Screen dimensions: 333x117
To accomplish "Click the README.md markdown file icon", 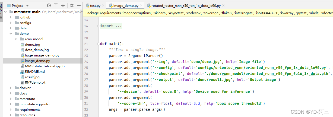I will click(22, 72).
